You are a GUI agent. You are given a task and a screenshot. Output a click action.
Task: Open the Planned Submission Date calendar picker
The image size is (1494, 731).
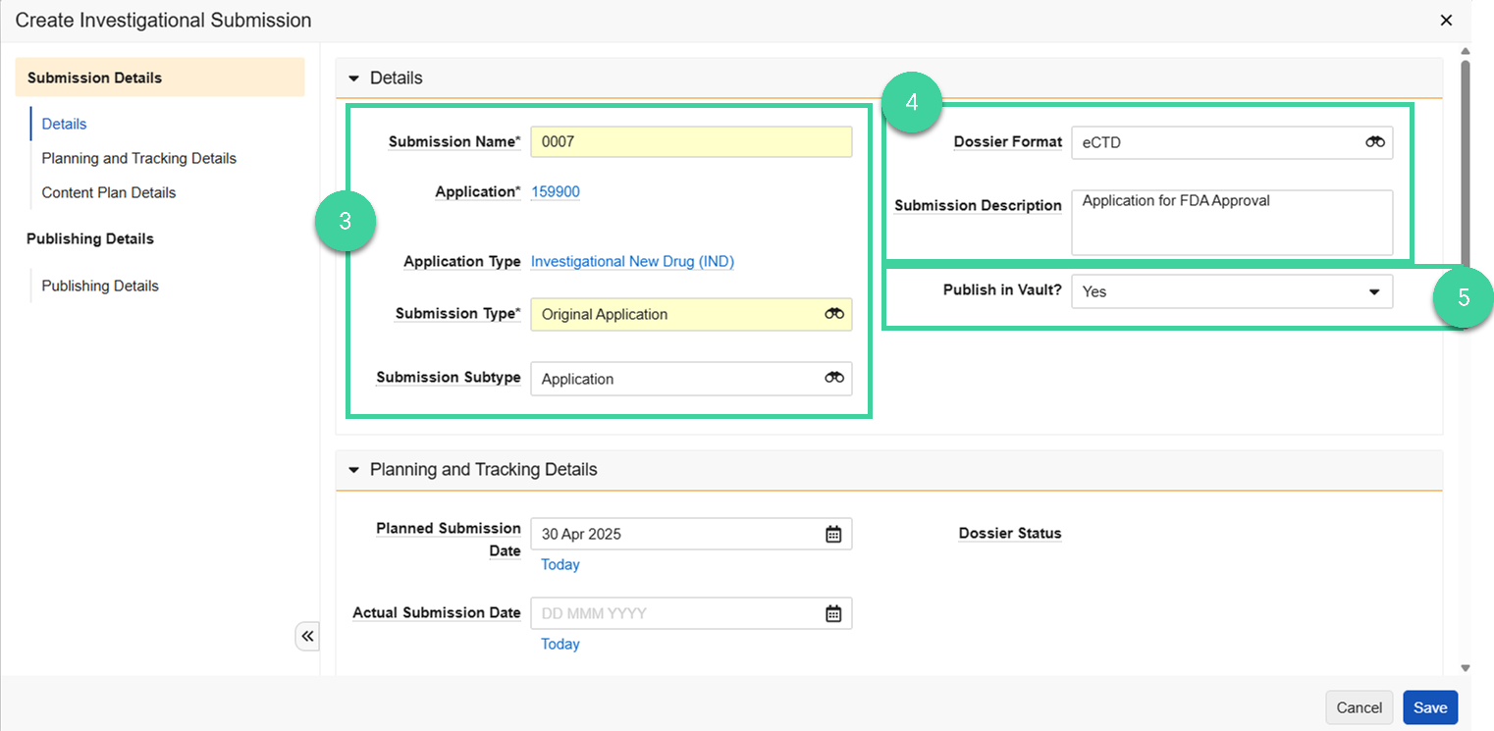click(x=833, y=534)
